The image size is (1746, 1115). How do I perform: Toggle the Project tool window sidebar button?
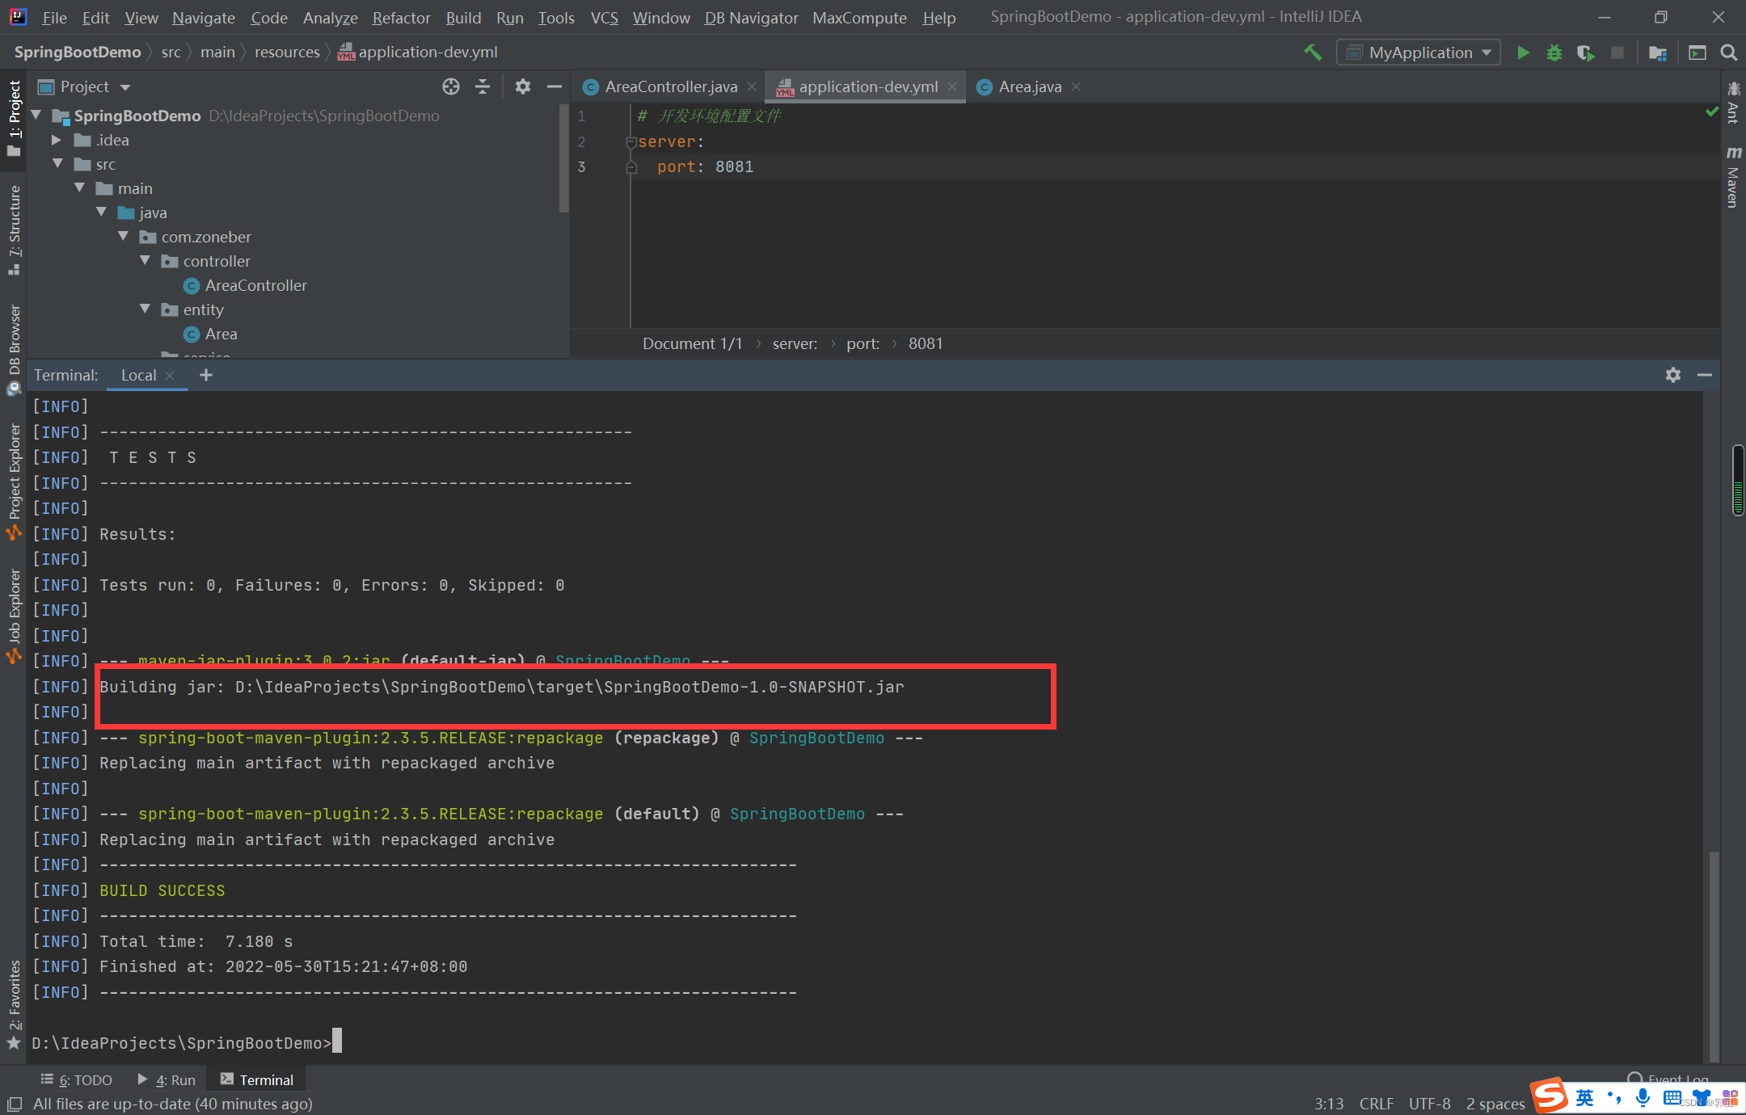pos(14,113)
